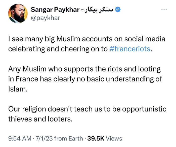176x147 pixels.
Task: Open the @paykhar handle link
Action: [x=45, y=18]
